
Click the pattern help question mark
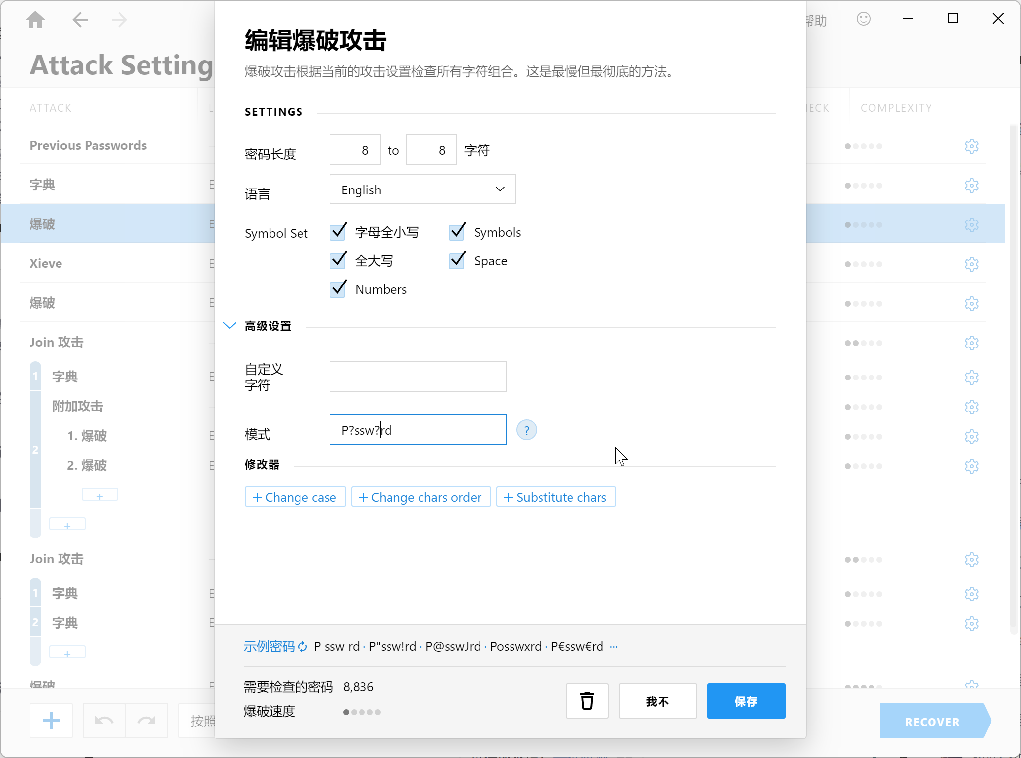pyautogui.click(x=526, y=430)
